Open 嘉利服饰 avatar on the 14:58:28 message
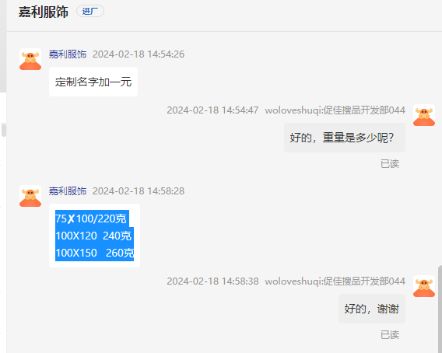The width and height of the screenshot is (442, 353). 30,196
